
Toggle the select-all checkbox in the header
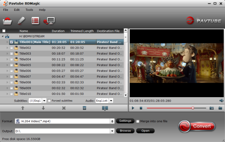(x=4, y=31)
